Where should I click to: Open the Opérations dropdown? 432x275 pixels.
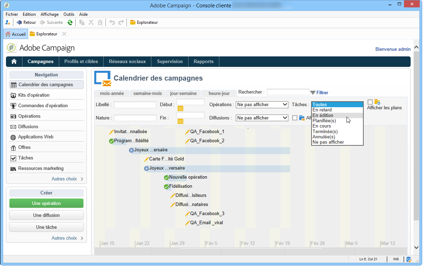[262, 104]
